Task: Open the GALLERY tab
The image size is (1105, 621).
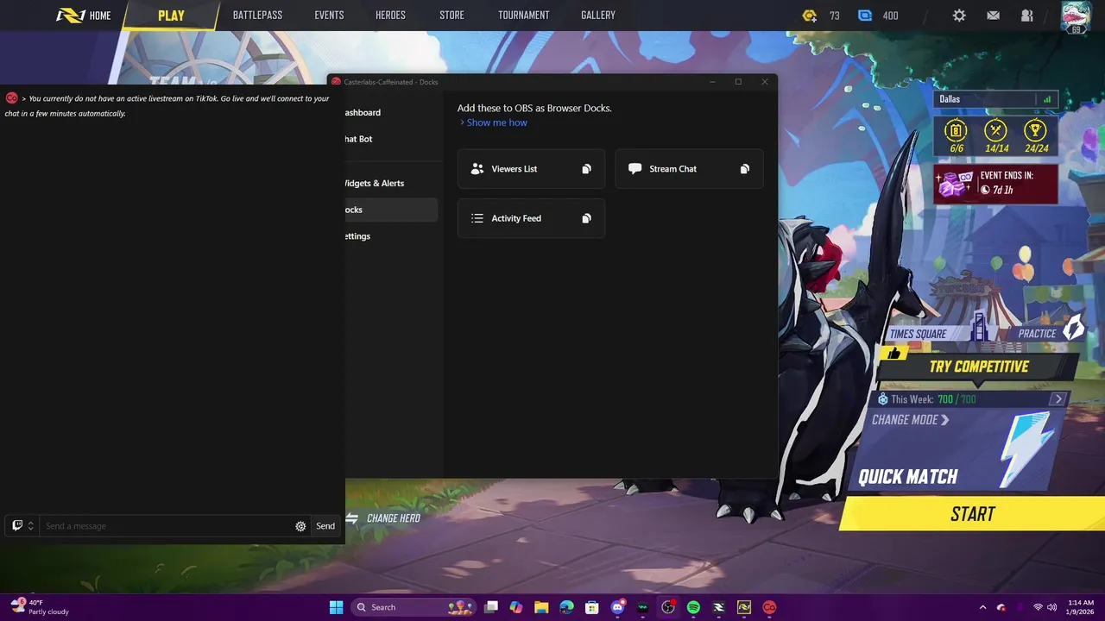Action: click(598, 16)
